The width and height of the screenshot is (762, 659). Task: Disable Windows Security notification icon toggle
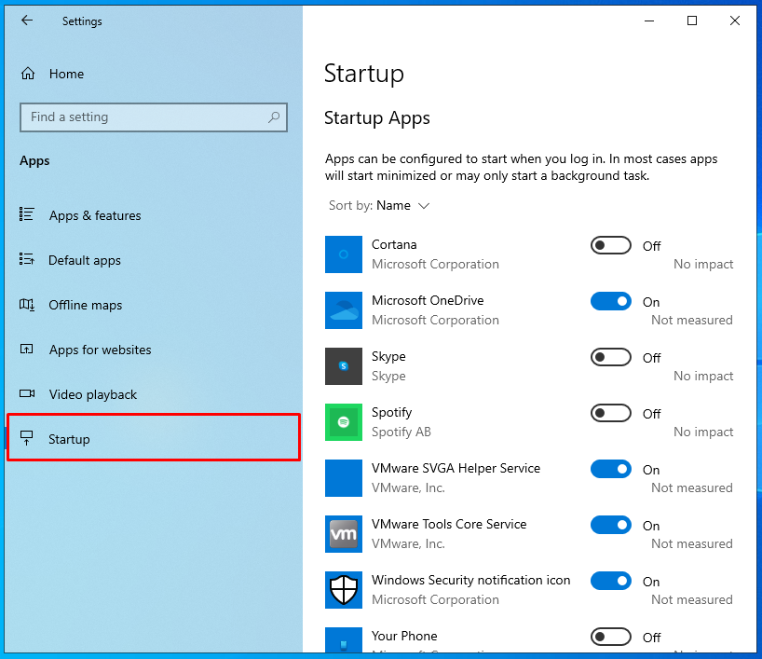pos(611,582)
